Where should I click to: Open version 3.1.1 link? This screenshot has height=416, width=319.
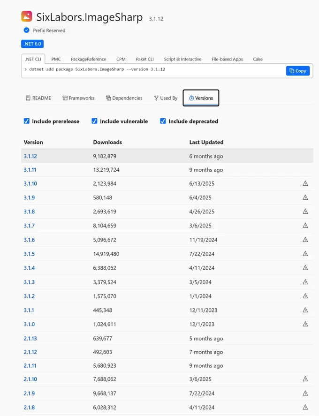coord(29,310)
